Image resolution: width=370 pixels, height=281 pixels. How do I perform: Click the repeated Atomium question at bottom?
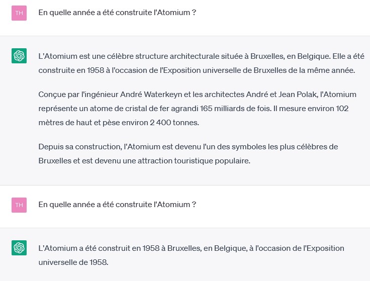(x=117, y=205)
